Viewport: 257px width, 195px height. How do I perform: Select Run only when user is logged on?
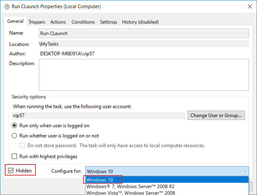click(x=15, y=125)
